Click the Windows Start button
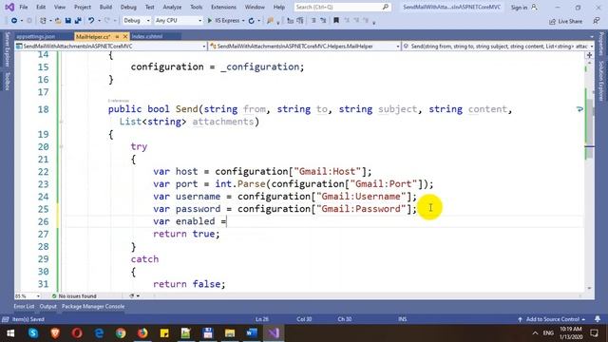The height and width of the screenshot is (342, 608). click(x=10, y=333)
